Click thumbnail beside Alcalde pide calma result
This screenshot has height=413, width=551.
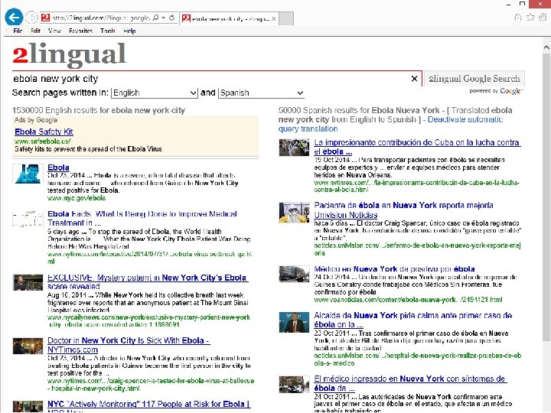click(x=294, y=322)
